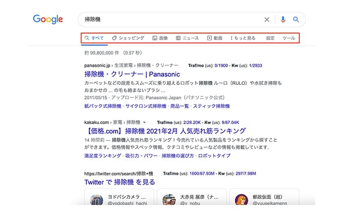Viewport: 342px width, 211px height.
Task: Click the magnifier search button
Action: coord(296,20)
